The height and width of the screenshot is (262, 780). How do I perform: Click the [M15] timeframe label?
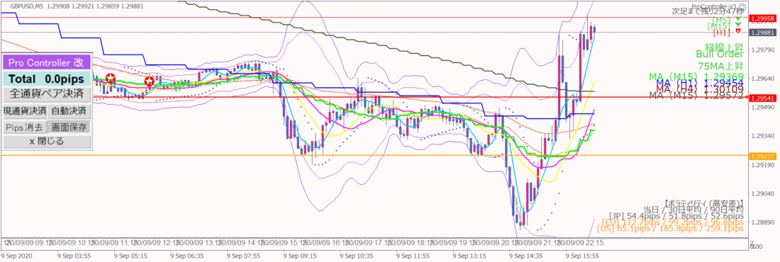[x=718, y=26]
